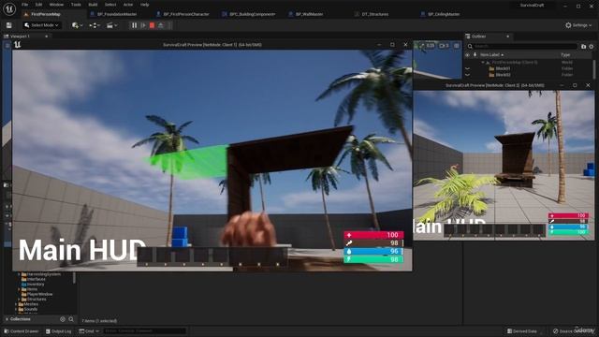The width and height of the screenshot is (599, 337).
Task: Click the add collection icon
Action: pos(63,319)
